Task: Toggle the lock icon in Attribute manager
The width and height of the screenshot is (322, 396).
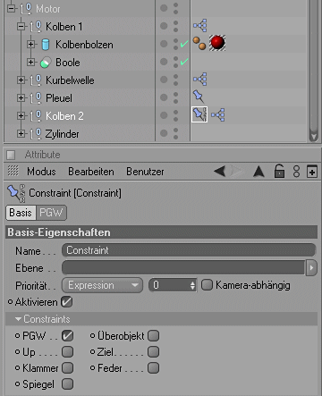Action: 279,171
